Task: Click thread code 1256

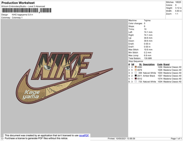Action: coord(160,67)
